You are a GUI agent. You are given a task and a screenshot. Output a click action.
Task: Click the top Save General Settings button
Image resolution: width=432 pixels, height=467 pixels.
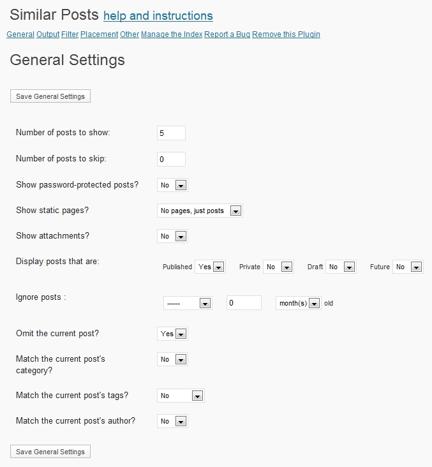[50, 96]
